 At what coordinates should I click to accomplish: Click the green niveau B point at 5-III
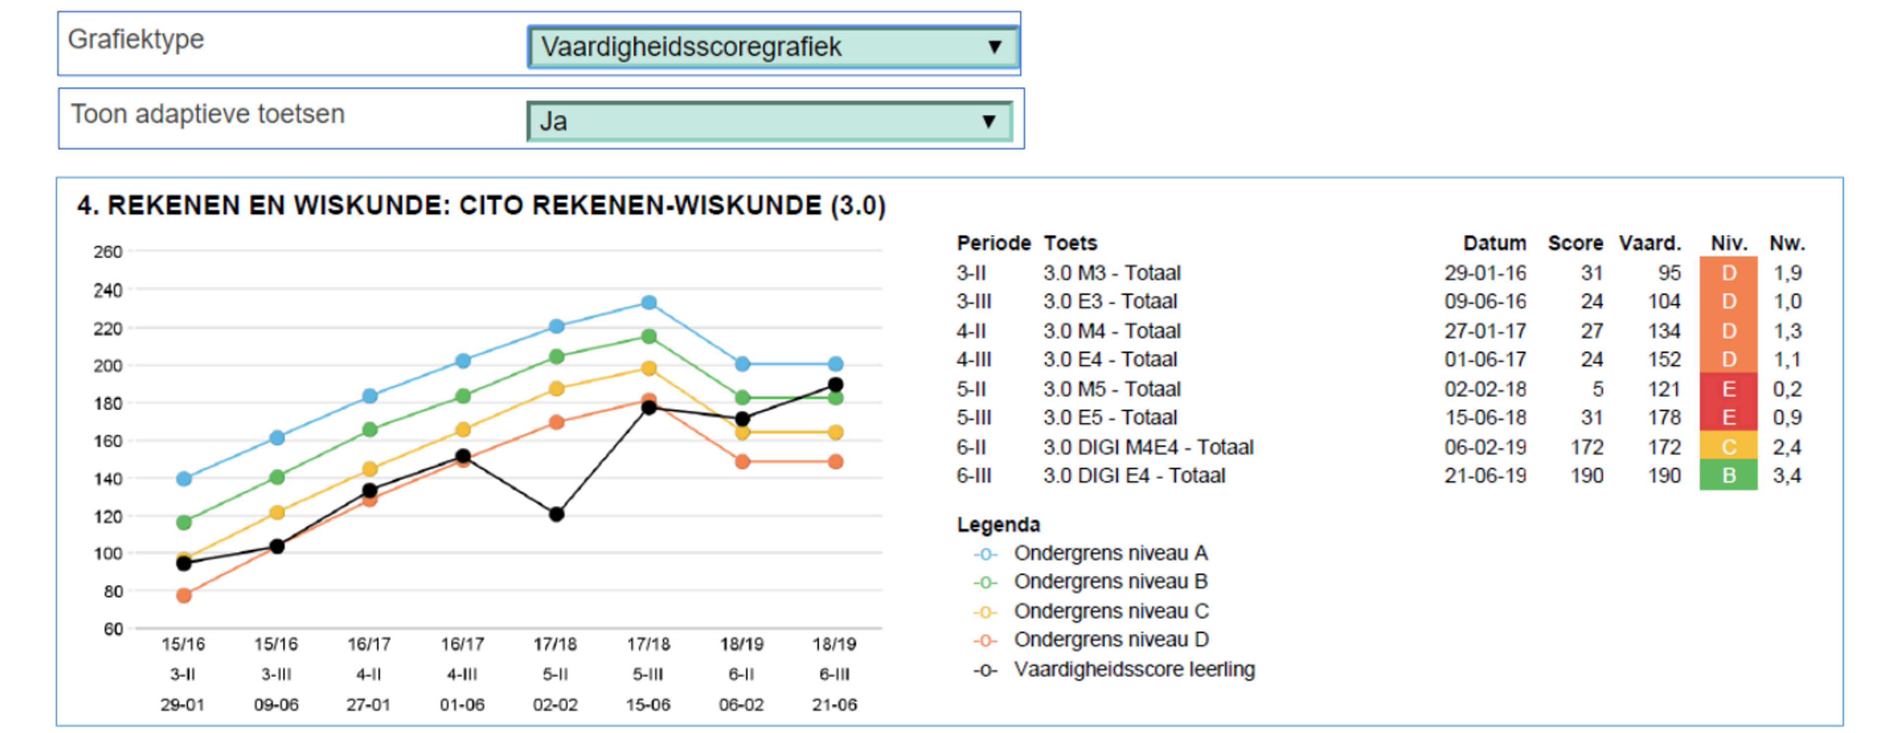click(x=649, y=336)
